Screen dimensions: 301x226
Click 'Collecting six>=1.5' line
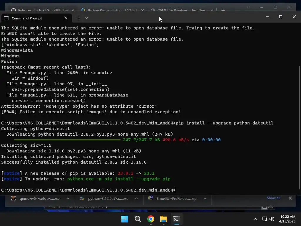pyautogui.click(x=26, y=145)
